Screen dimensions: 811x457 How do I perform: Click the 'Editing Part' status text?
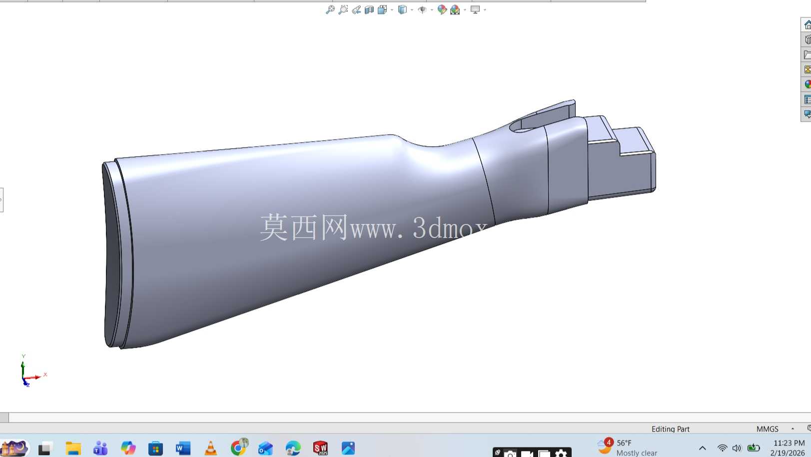point(670,429)
